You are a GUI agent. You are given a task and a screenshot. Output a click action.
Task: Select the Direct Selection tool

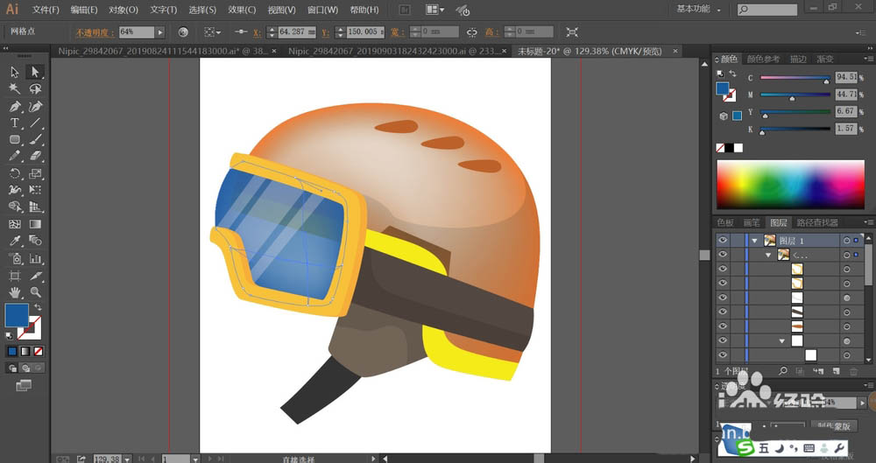35,72
